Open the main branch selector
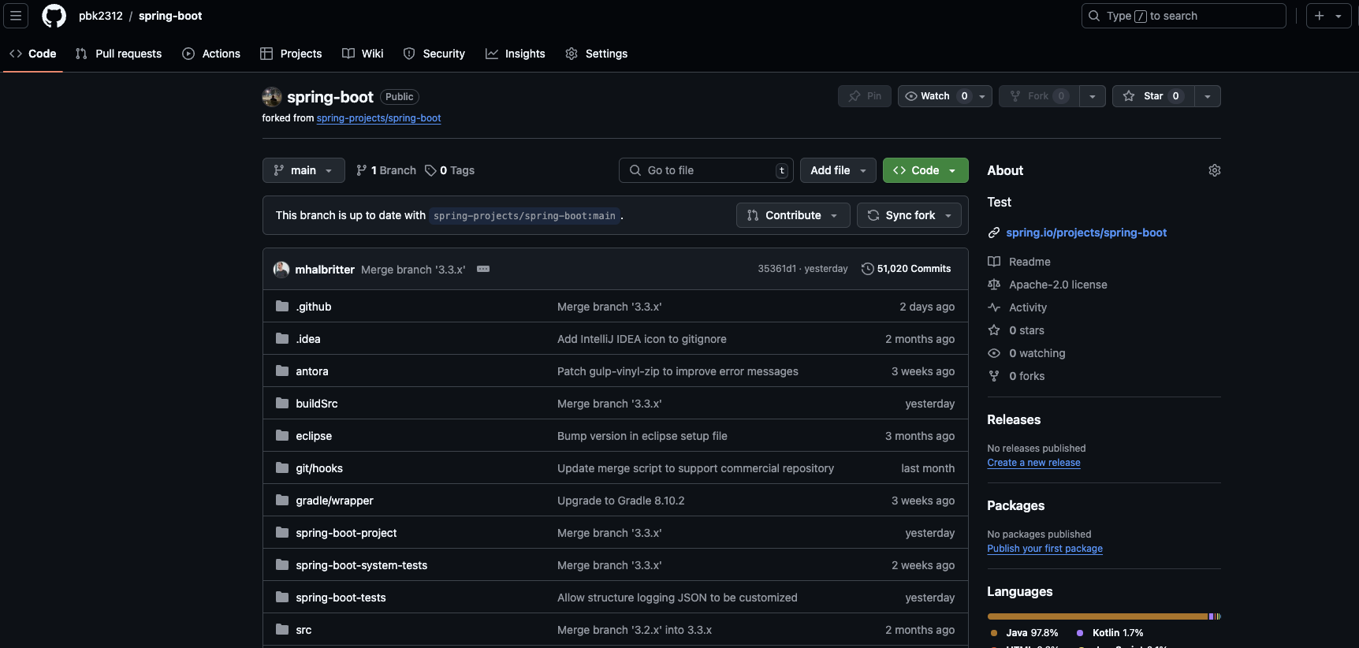1359x648 pixels. pyautogui.click(x=303, y=170)
